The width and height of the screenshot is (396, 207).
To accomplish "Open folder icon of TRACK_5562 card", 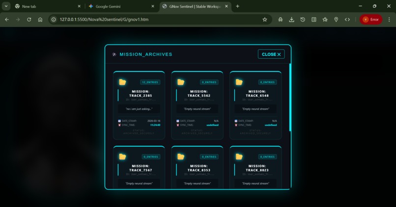I will pyautogui.click(x=181, y=82).
